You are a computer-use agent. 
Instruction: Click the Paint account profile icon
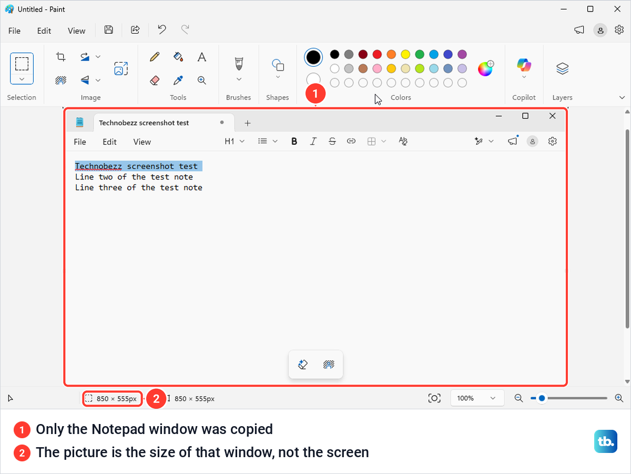[600, 30]
